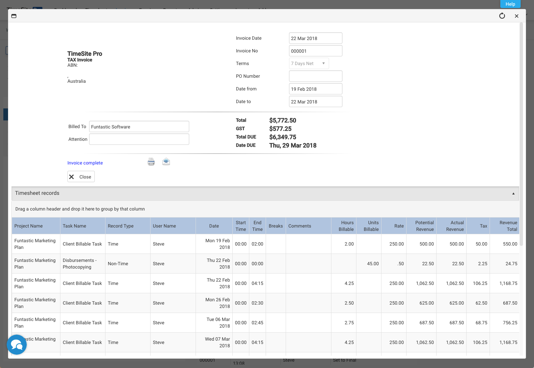Click the 756.25 revenue total cell
The width and height of the screenshot is (534, 368).
click(x=505, y=323)
